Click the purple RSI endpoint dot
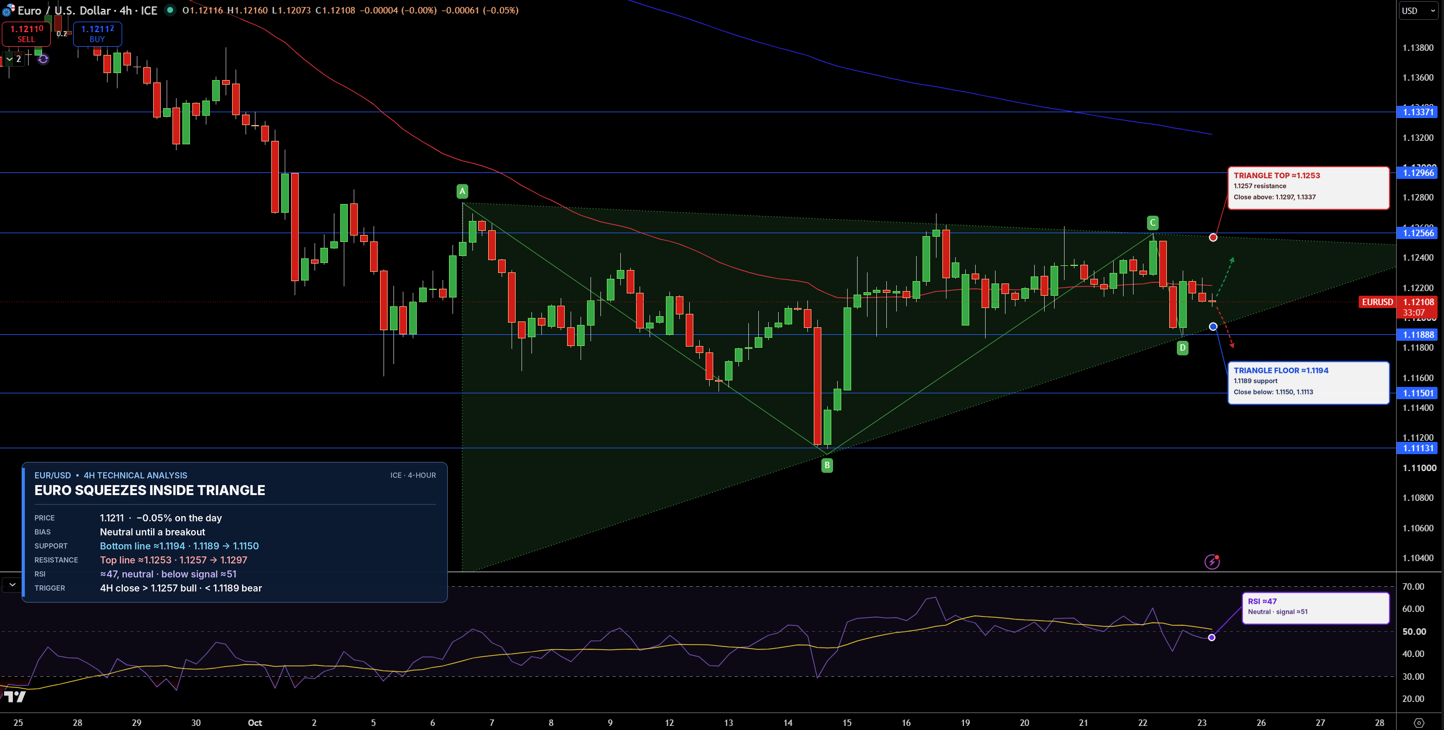 point(1211,637)
